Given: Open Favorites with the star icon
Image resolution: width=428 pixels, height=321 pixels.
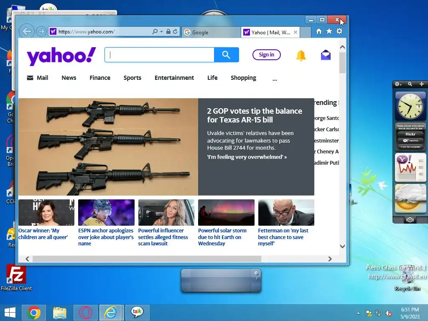Looking at the screenshot, I should (329, 31).
